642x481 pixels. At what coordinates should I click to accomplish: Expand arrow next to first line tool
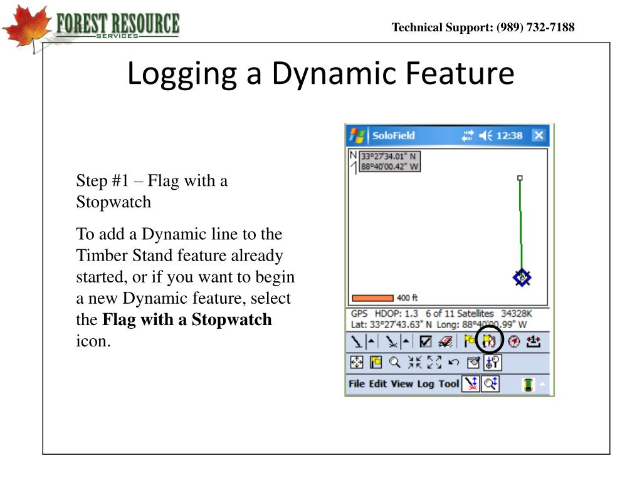(371, 341)
